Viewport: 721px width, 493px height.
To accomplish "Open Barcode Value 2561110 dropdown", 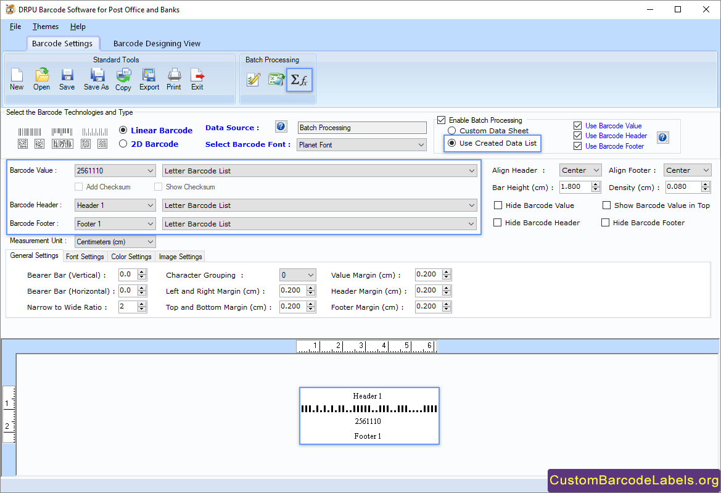I will [x=115, y=171].
